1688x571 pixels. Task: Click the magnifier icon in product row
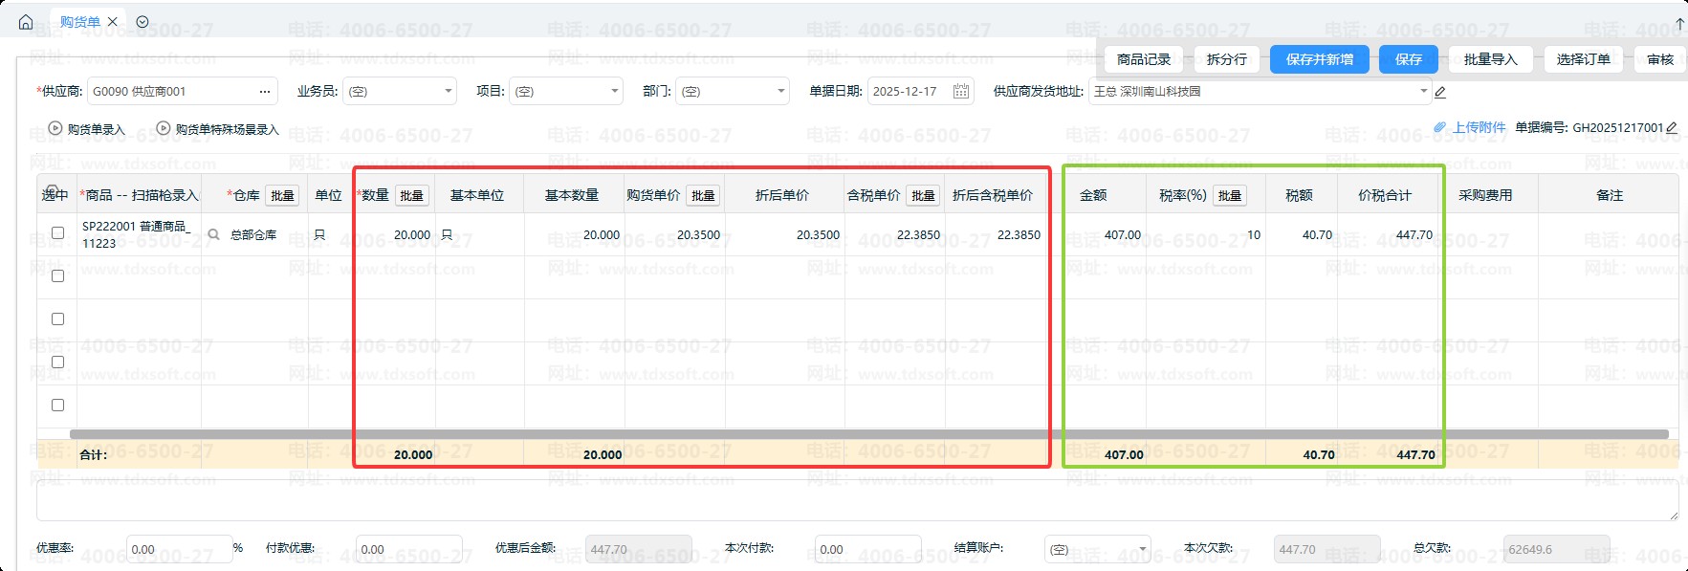pyautogui.click(x=214, y=234)
